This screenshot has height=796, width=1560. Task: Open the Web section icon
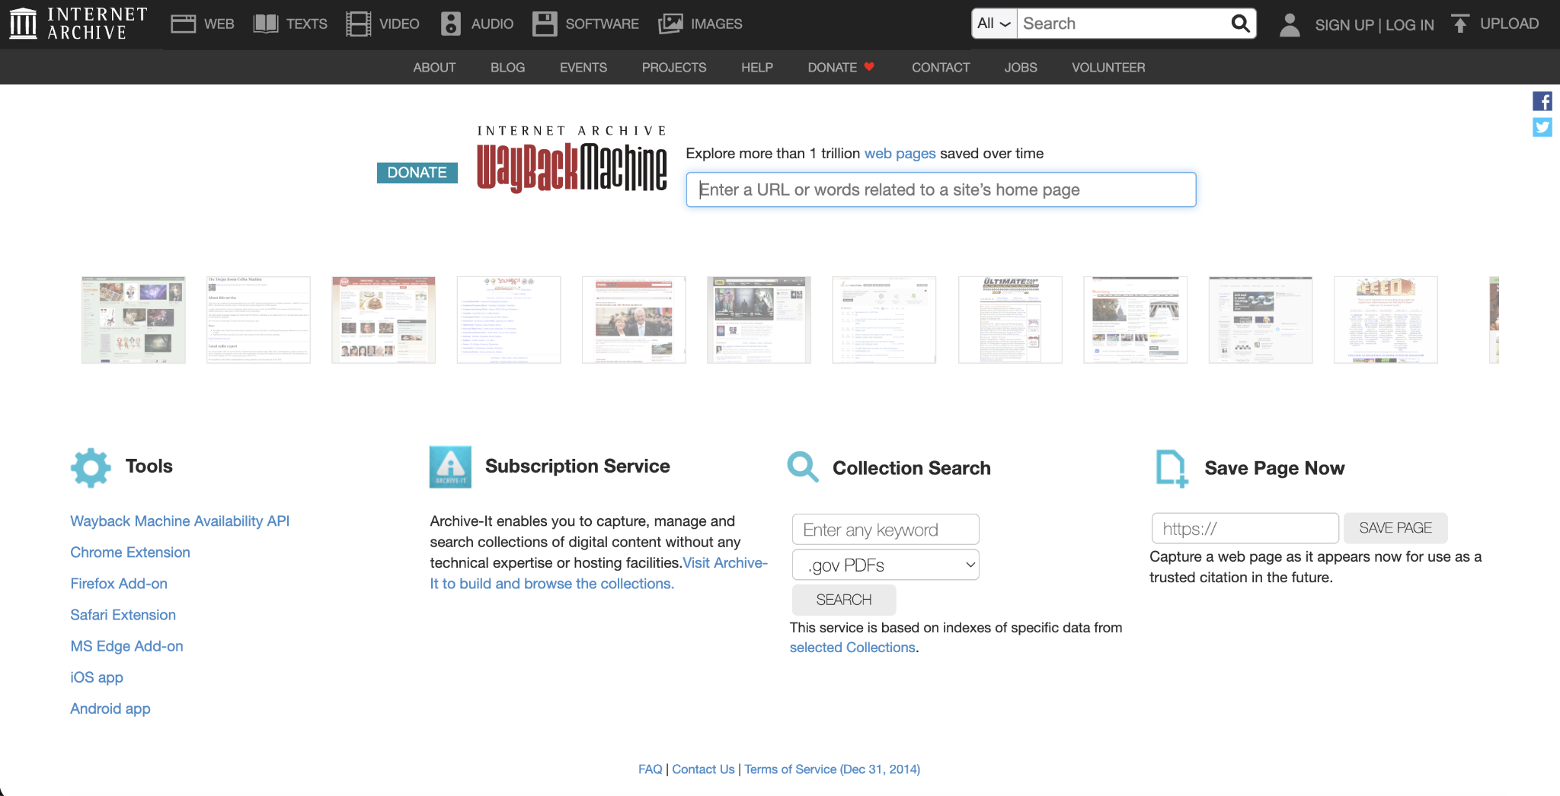tap(183, 24)
